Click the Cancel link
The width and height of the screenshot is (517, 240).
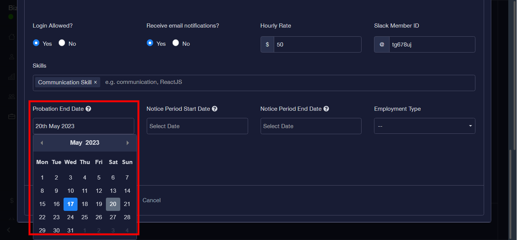(x=151, y=200)
